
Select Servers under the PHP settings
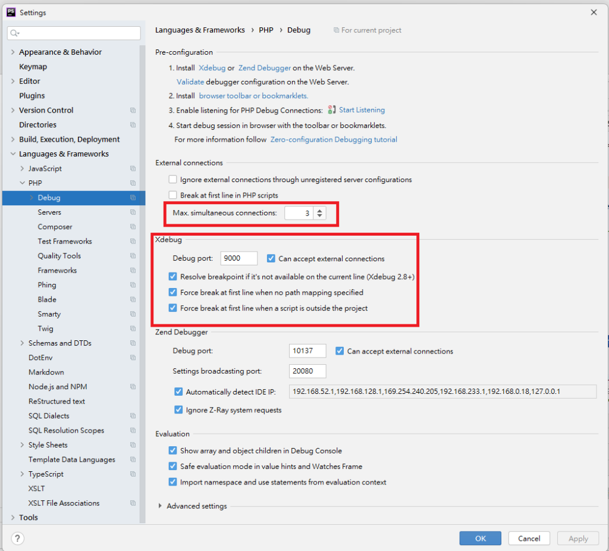pos(49,212)
